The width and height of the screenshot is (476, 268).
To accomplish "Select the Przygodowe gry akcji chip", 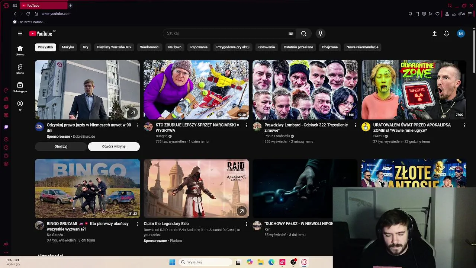I will (233, 47).
